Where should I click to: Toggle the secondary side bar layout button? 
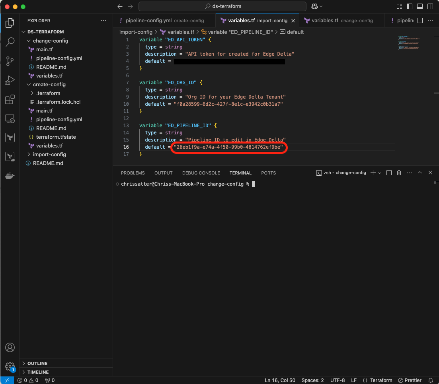coord(430,6)
